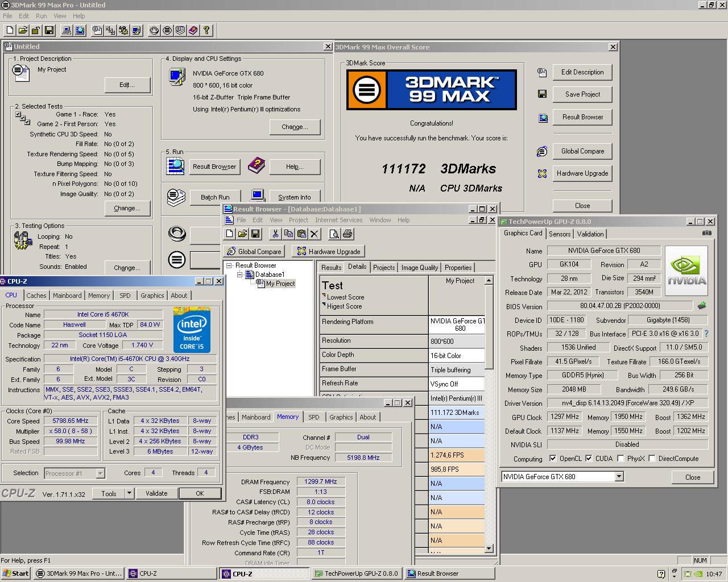Click Hardware Upgrade button in Result Browser
This screenshot has width=728, height=582.
coord(328,251)
